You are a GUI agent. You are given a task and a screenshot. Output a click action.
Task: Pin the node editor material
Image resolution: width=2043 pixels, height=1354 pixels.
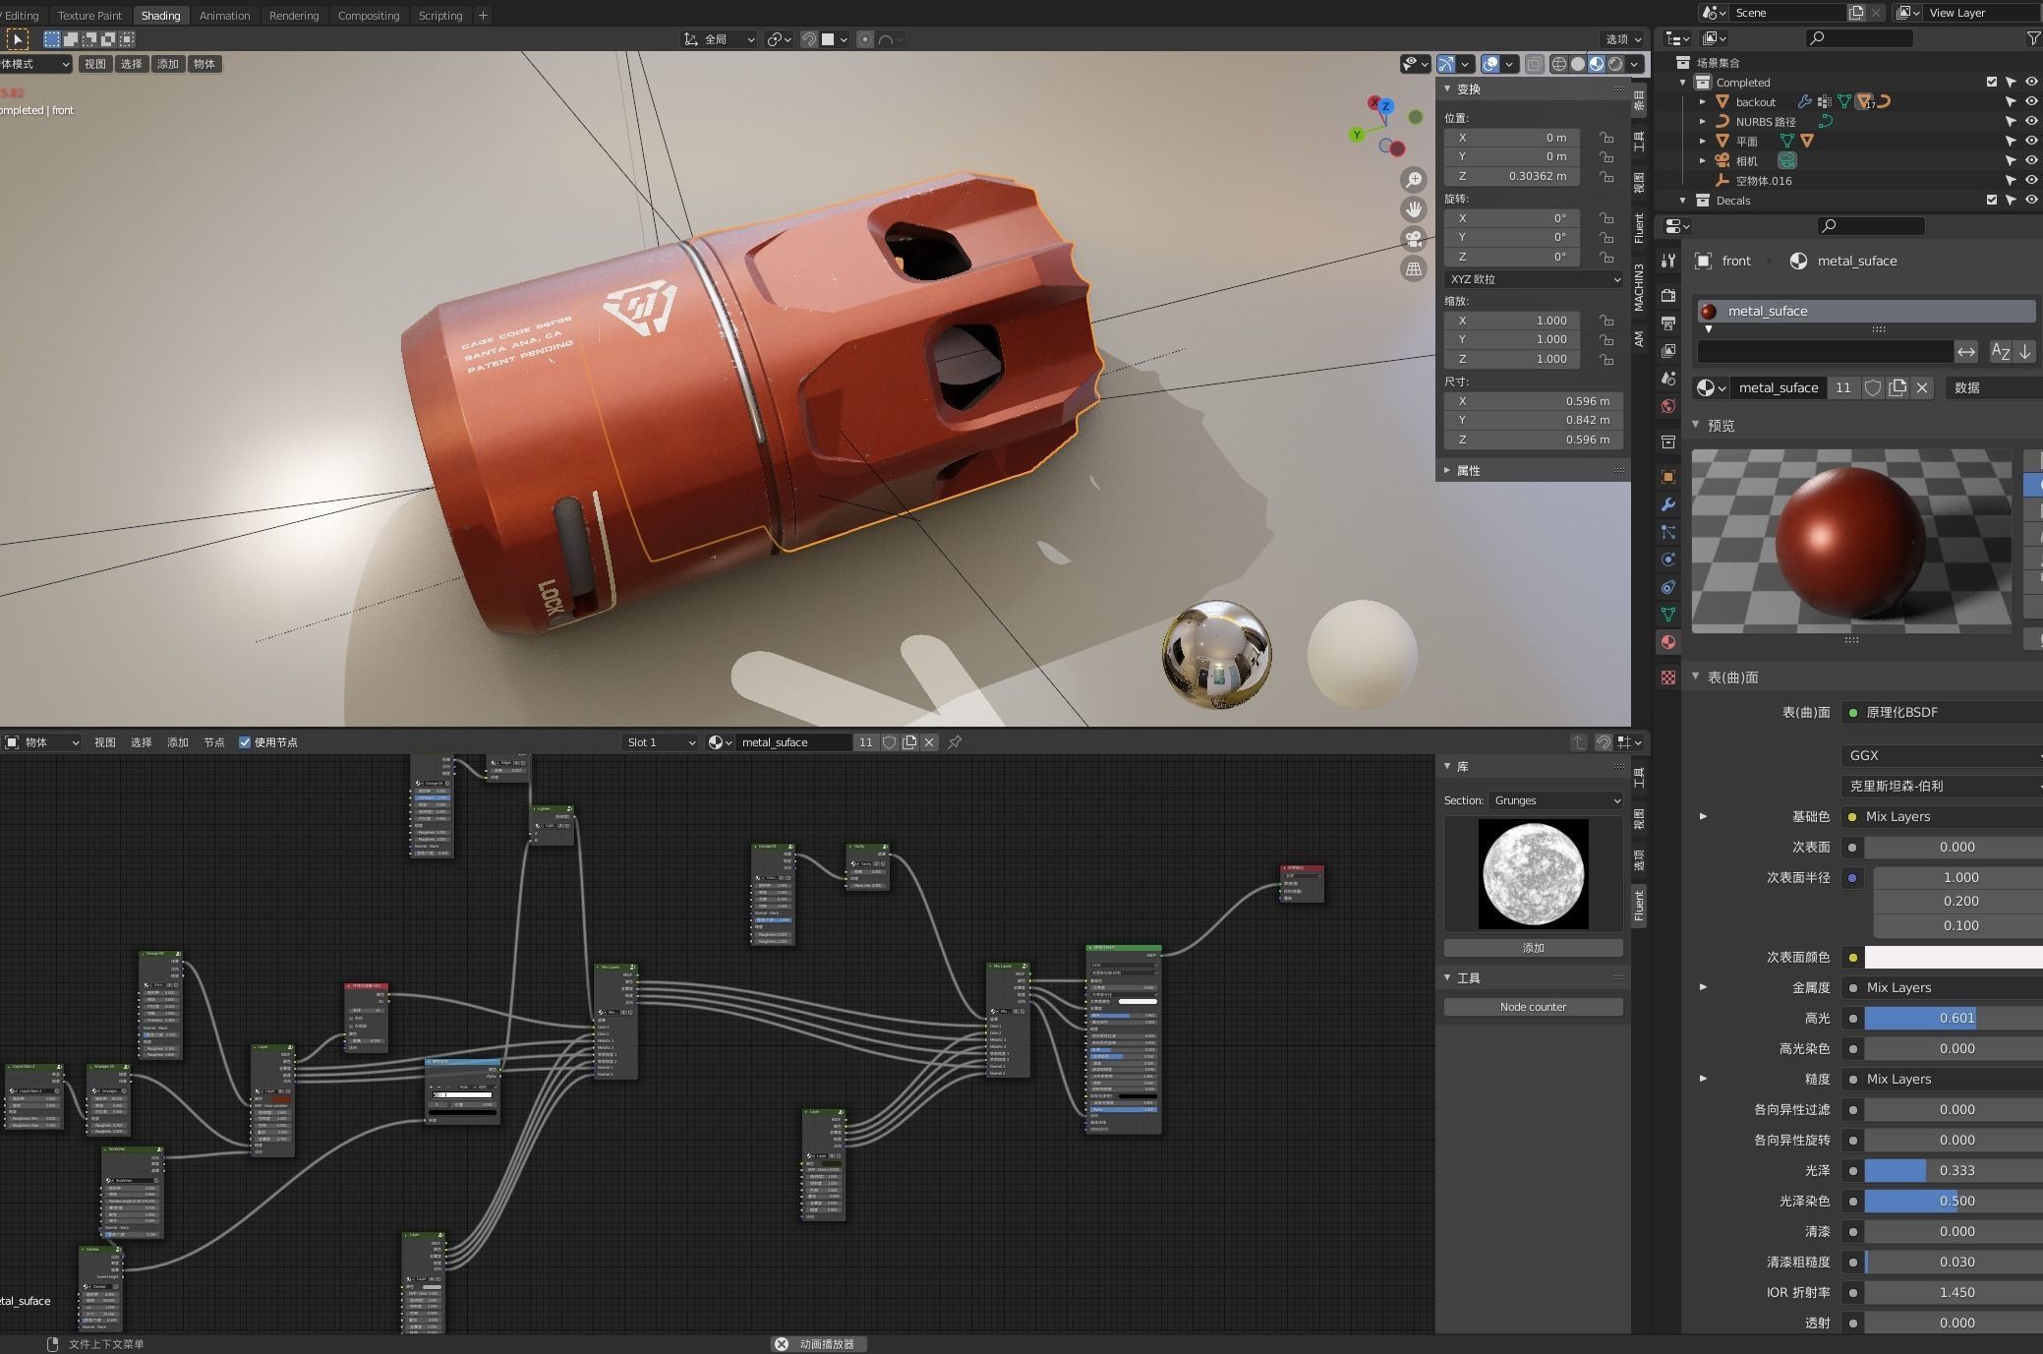point(955,742)
